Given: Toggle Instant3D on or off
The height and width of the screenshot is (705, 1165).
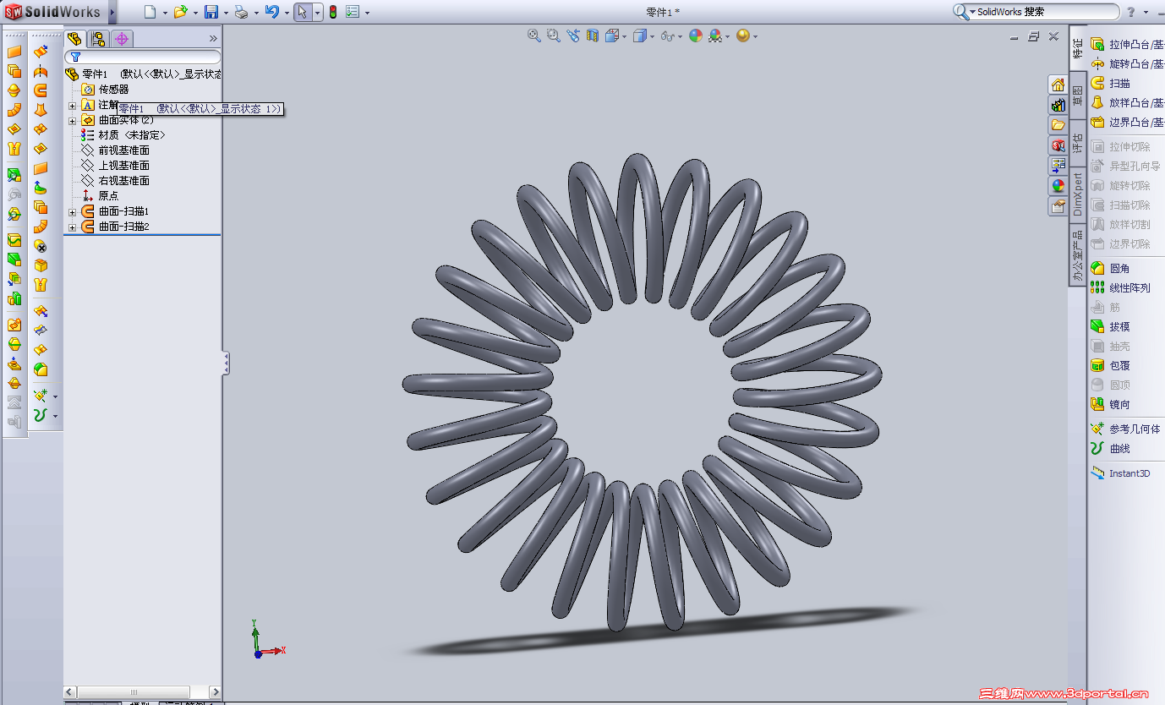Looking at the screenshot, I should tap(1121, 474).
